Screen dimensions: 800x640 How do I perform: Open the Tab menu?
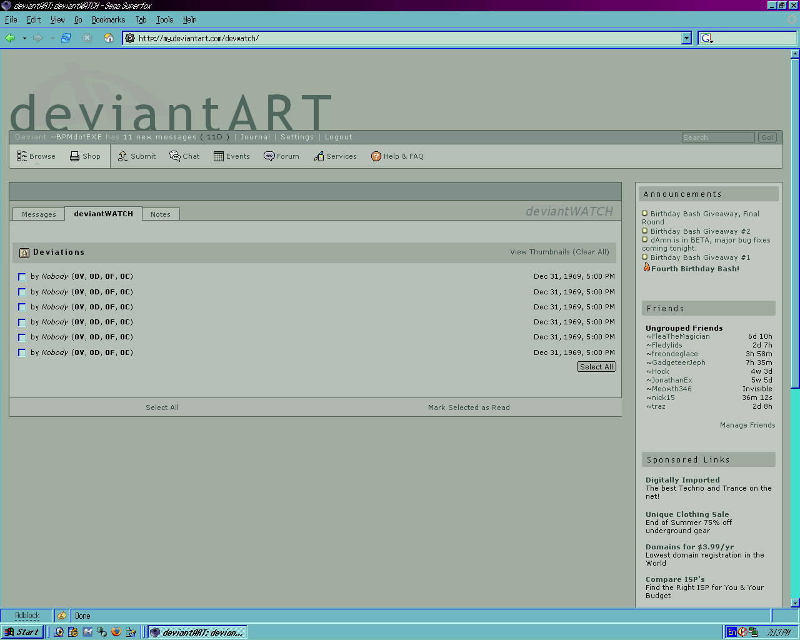[x=141, y=19]
